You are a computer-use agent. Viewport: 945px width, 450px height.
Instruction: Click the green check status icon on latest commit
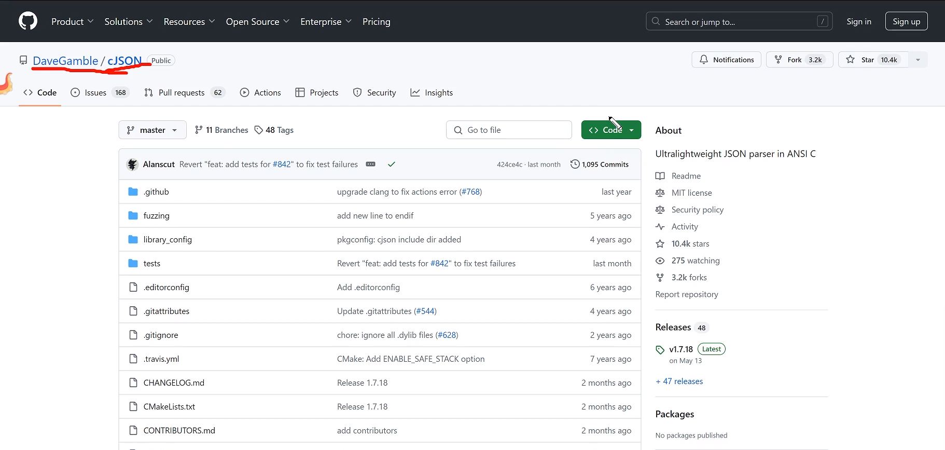click(392, 164)
